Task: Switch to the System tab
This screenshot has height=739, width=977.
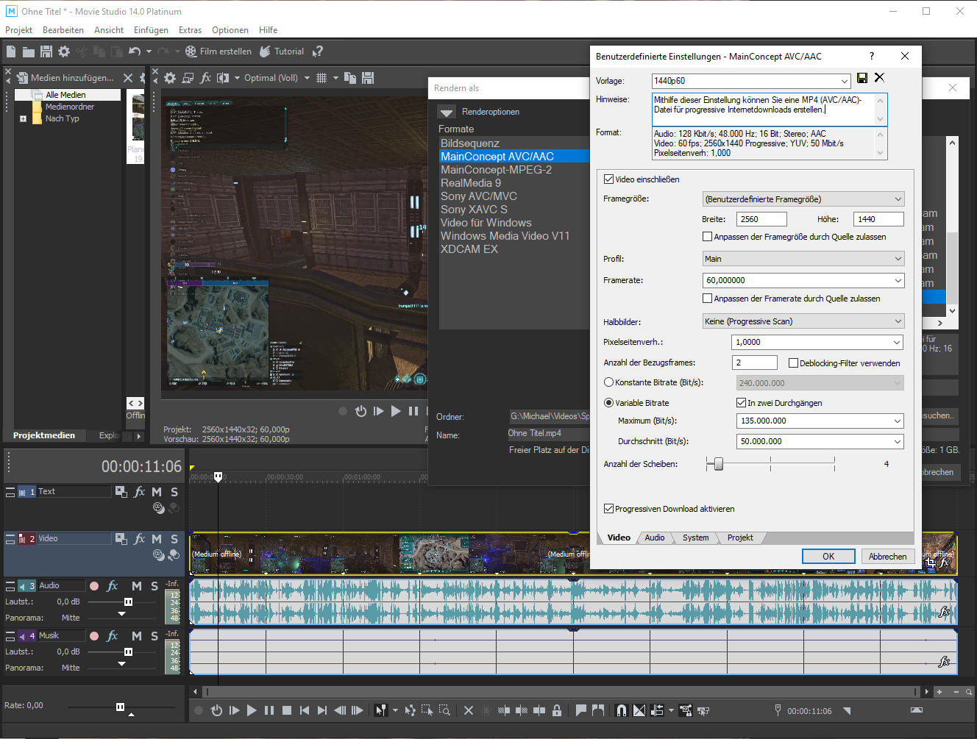Action: tap(696, 538)
